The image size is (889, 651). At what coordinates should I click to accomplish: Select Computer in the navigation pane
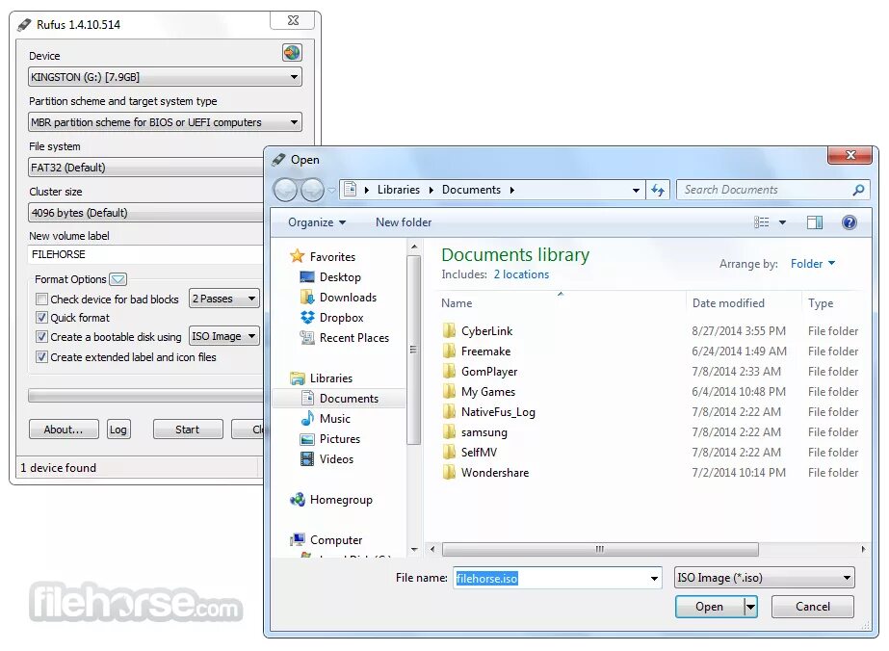click(335, 540)
